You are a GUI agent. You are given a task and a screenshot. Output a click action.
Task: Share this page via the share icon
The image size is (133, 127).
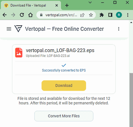[x=82, y=15]
